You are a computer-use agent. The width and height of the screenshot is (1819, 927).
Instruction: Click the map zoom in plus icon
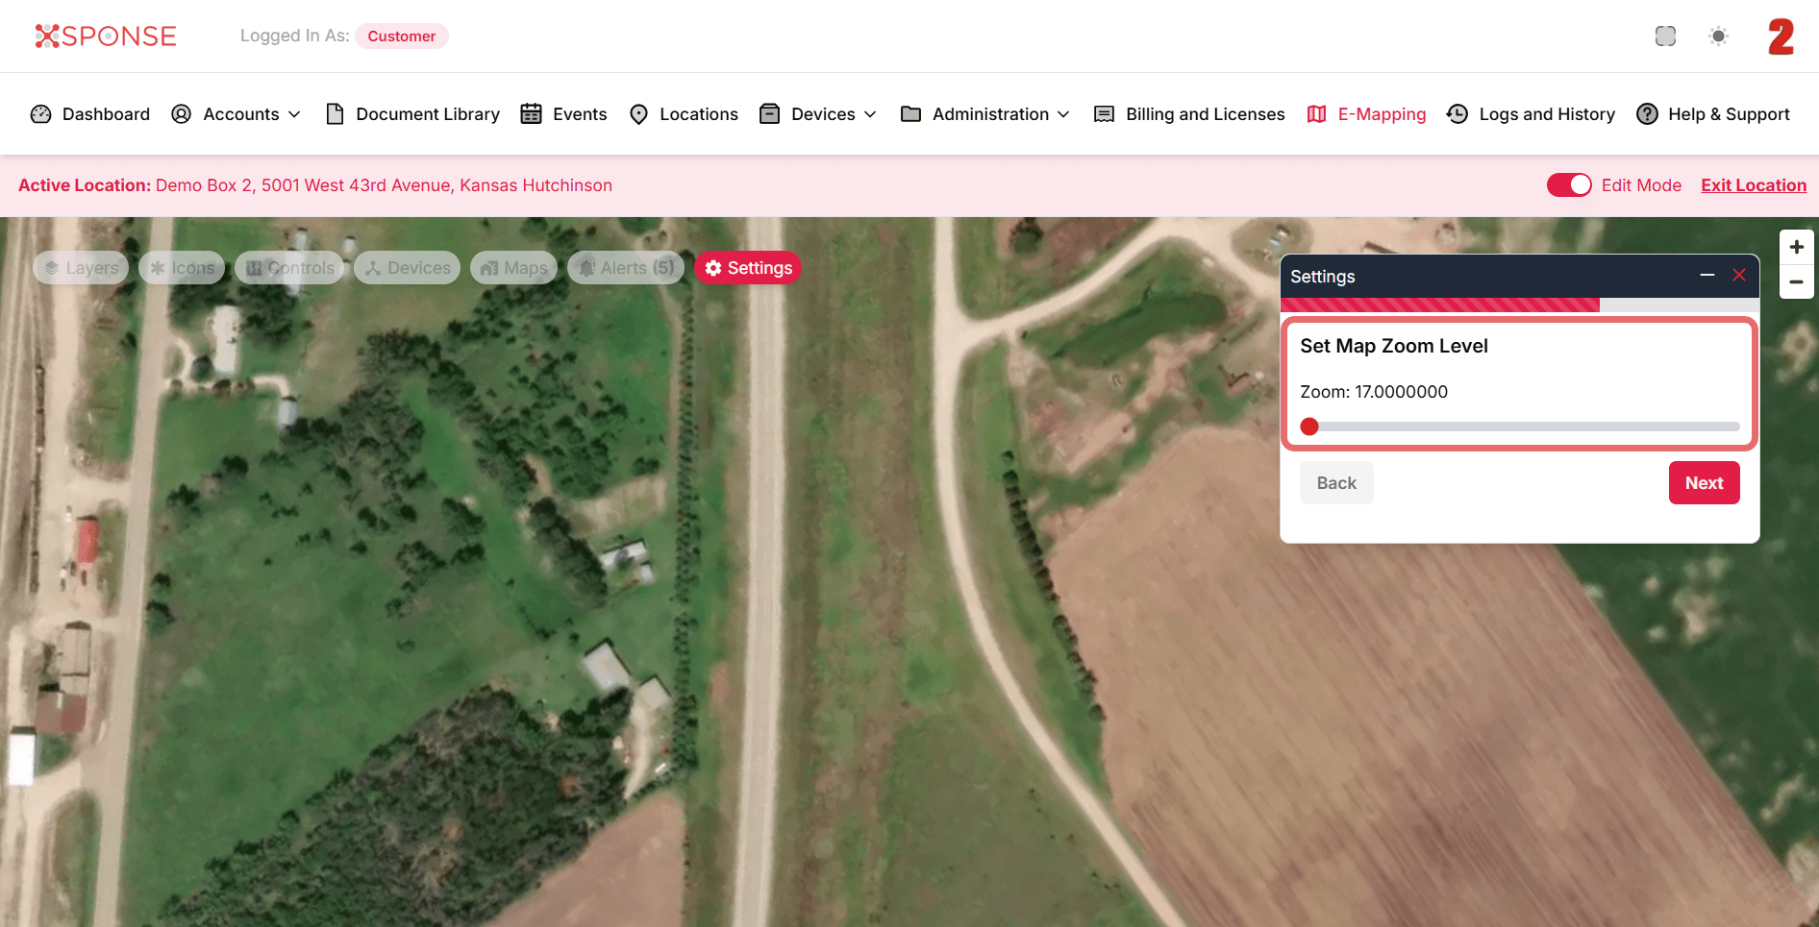click(1796, 247)
